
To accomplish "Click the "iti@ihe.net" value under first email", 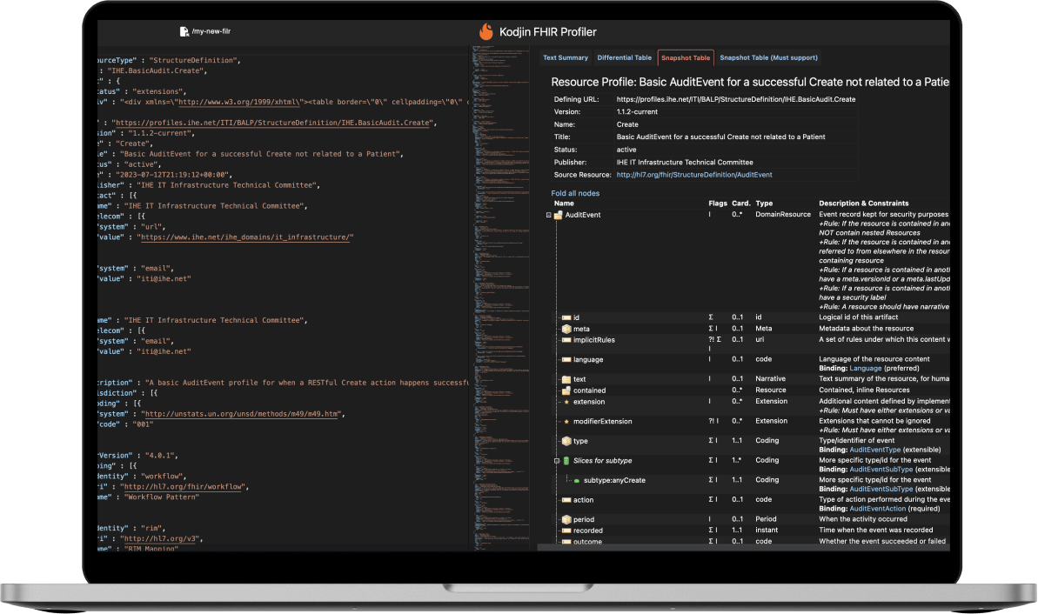I will coord(165,279).
